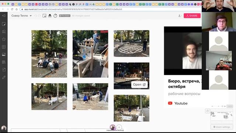Click the browser home icon

(17, 9)
